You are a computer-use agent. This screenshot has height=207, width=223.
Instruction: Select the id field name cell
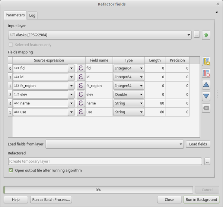(99, 77)
